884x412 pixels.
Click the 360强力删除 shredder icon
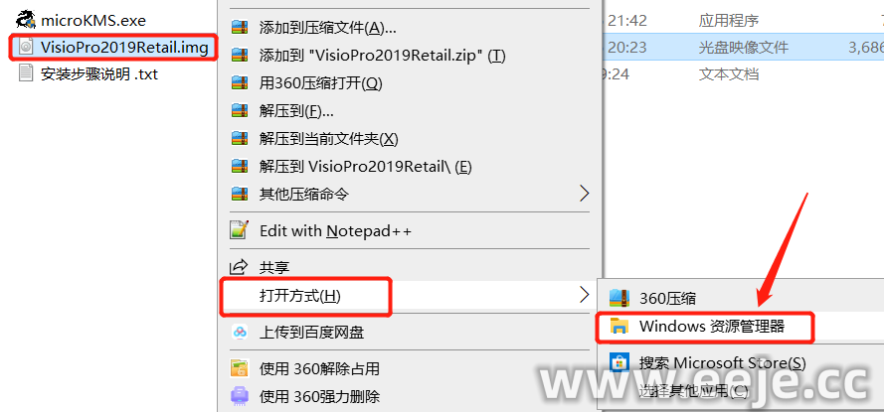[240, 396]
